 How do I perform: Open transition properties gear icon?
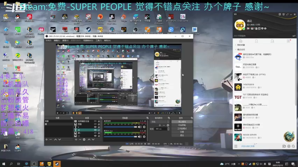click(x=168, y=125)
